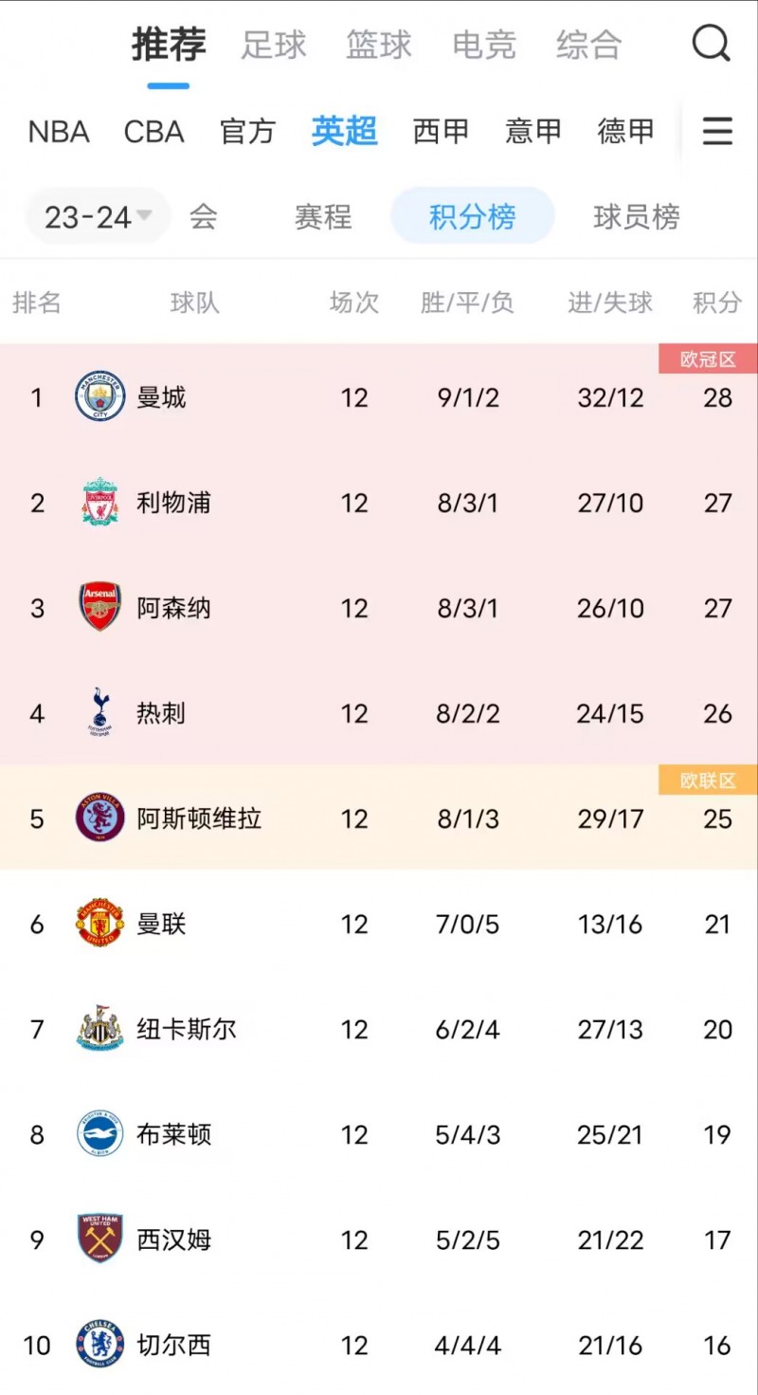Click the Tottenham club crest
The width and height of the screenshot is (758, 1395).
point(99,713)
